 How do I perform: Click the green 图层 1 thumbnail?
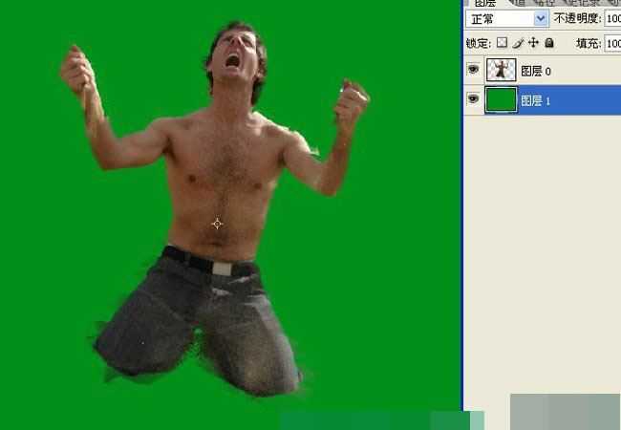tap(501, 99)
